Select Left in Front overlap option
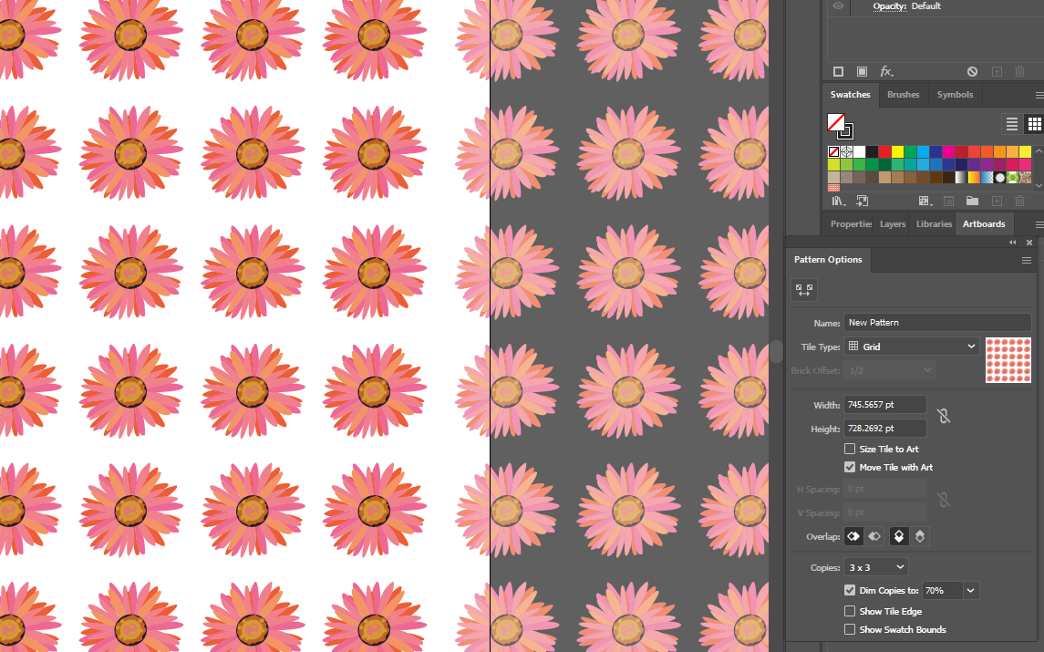 point(853,536)
